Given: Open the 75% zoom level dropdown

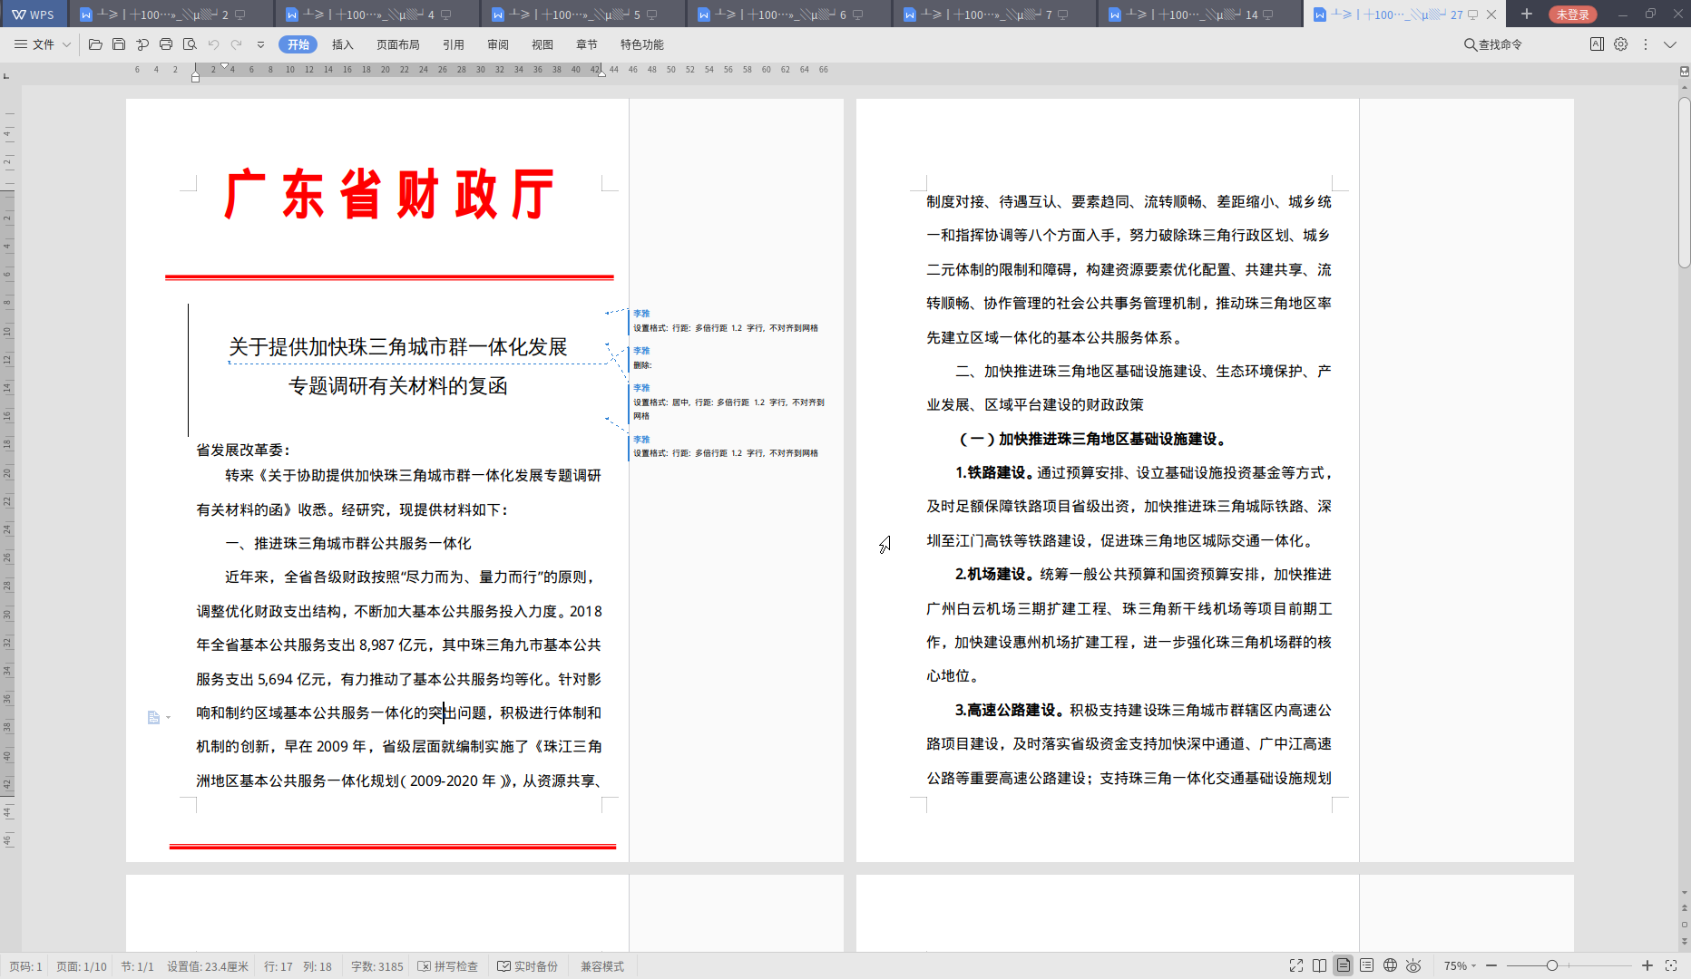Looking at the screenshot, I should [x=1460, y=965].
